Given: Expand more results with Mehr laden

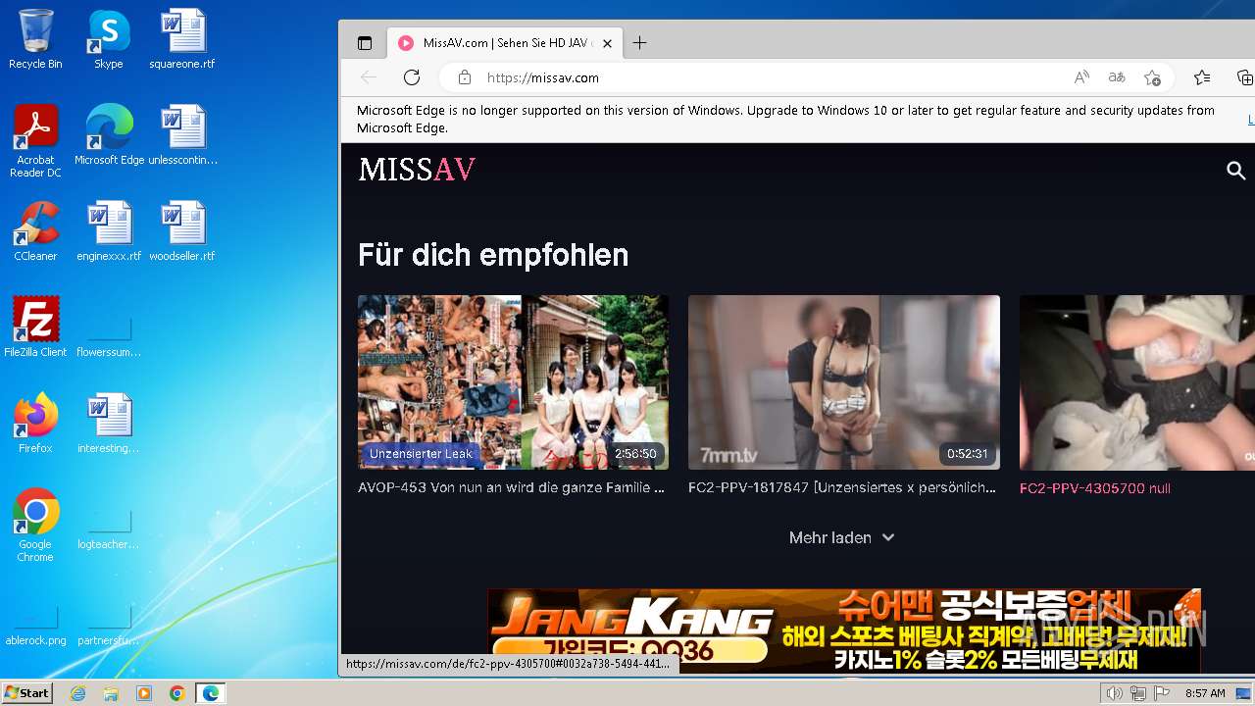Looking at the screenshot, I should coord(842,537).
